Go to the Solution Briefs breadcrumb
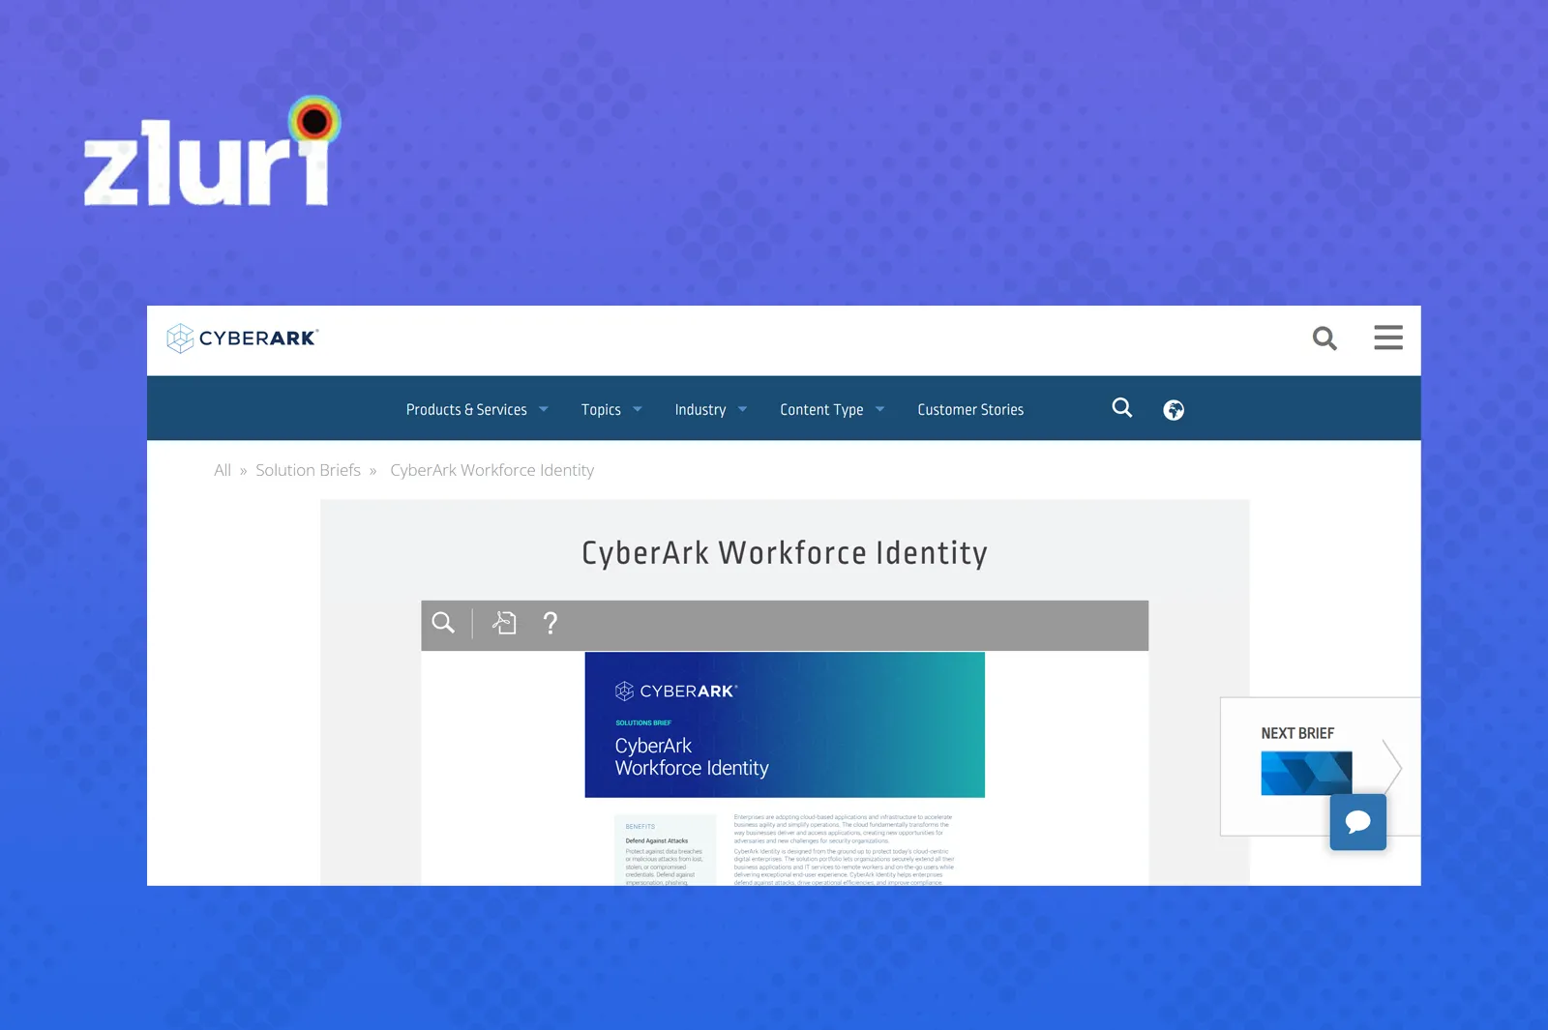The height and width of the screenshot is (1030, 1548). [x=308, y=470]
